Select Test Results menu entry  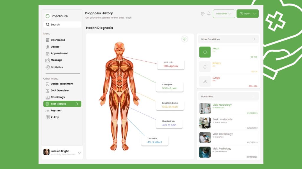62,104
